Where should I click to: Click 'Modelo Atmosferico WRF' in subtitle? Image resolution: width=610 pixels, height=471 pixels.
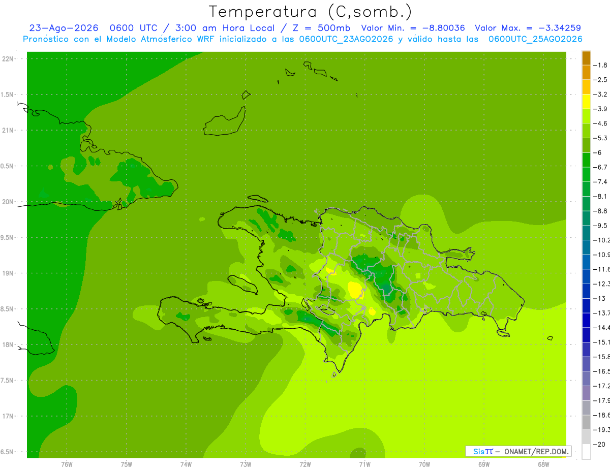tap(161, 39)
